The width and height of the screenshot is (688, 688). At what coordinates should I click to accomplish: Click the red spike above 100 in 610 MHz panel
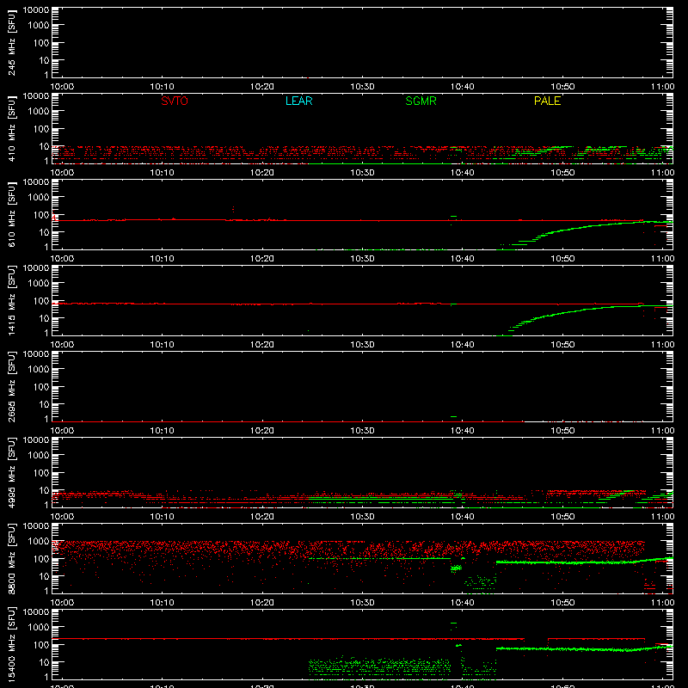[233, 209]
